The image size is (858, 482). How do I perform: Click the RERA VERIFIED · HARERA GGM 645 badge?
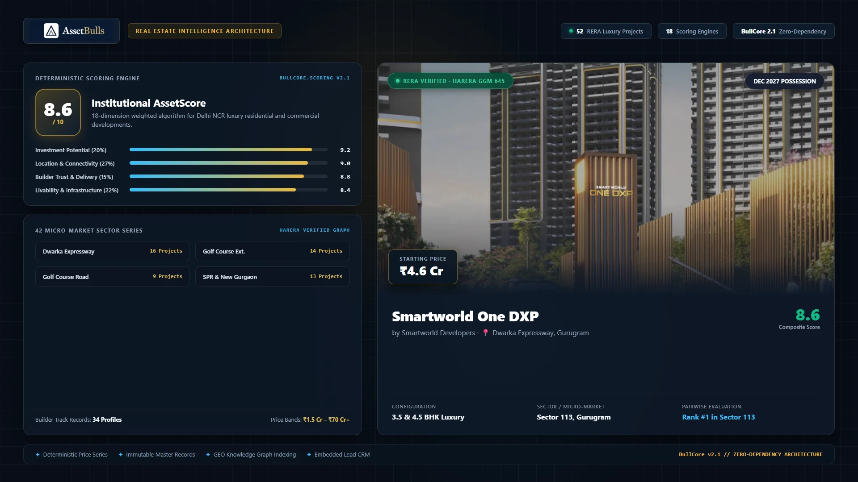coord(450,81)
